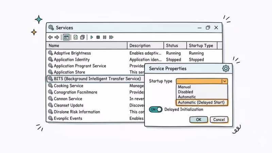Image resolution: width=272 pixels, height=153 pixels.
Task: Click the Application Progrant Service gear icon
Action: tap(50, 66)
